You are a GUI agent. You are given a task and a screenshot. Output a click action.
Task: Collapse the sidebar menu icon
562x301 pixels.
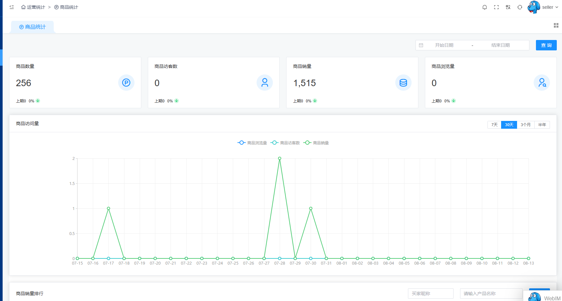(12, 7)
